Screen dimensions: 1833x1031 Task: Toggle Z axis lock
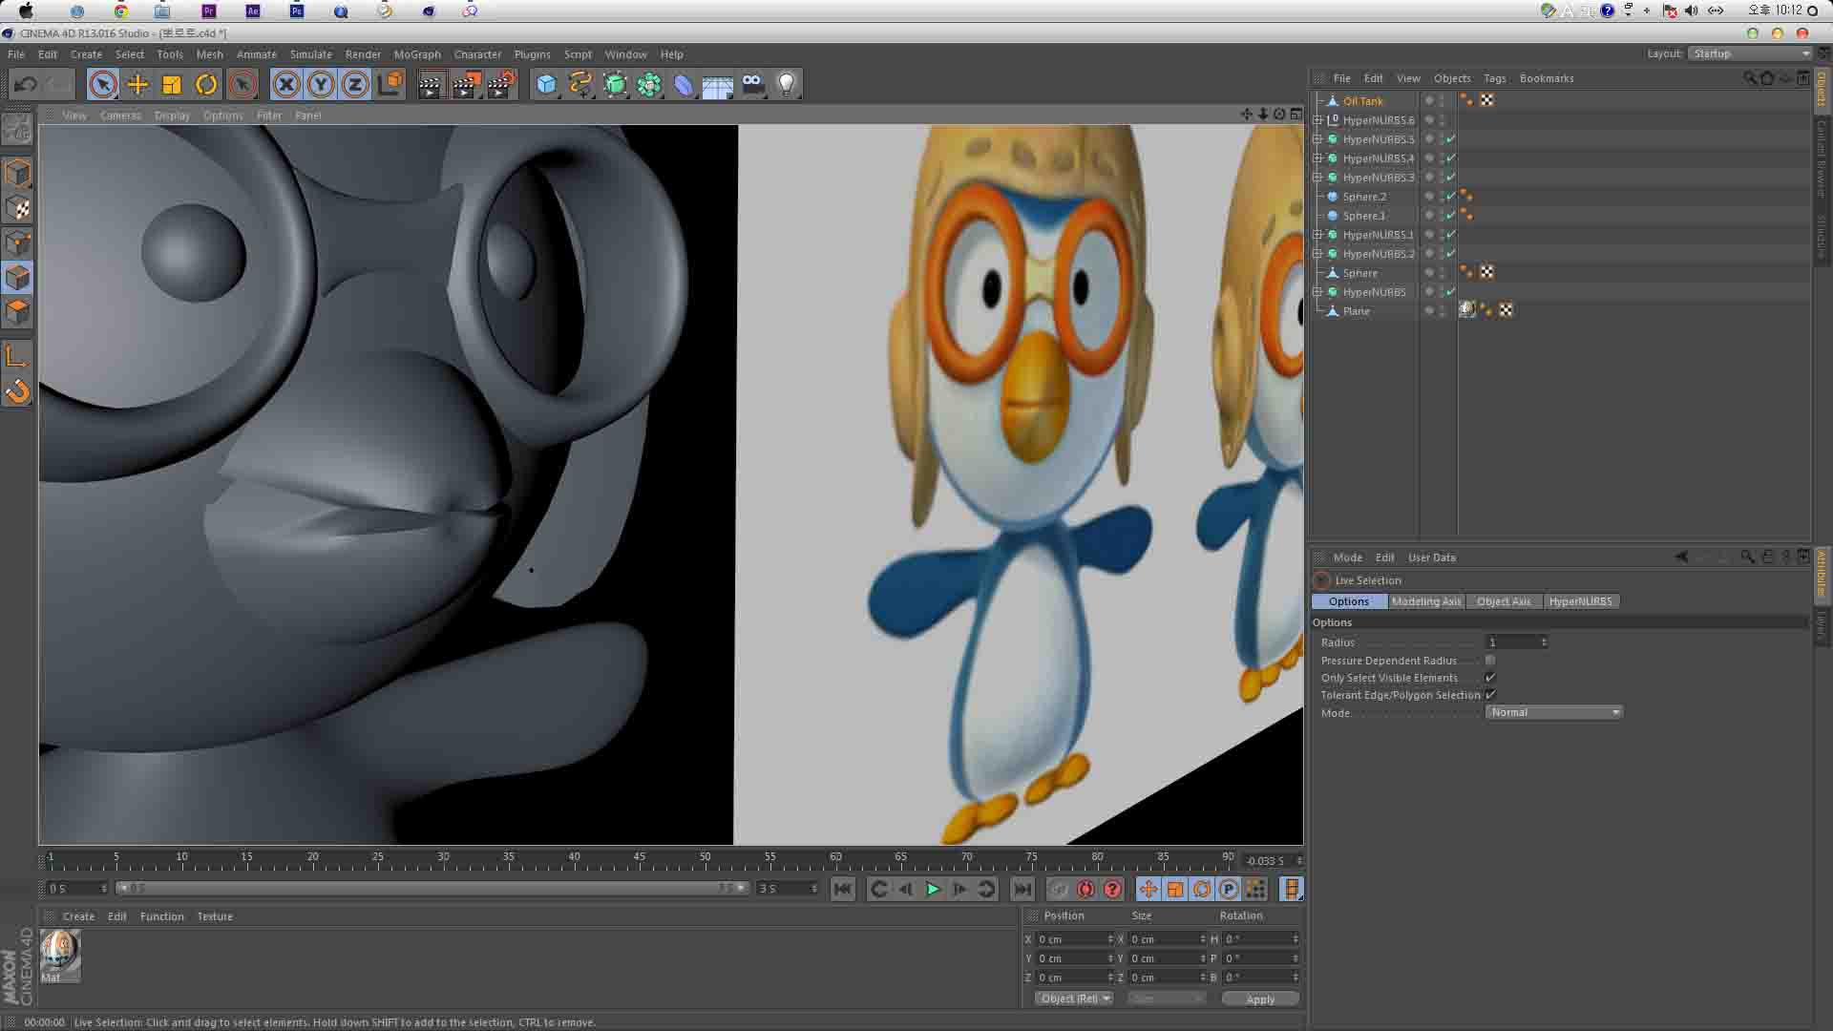[355, 85]
